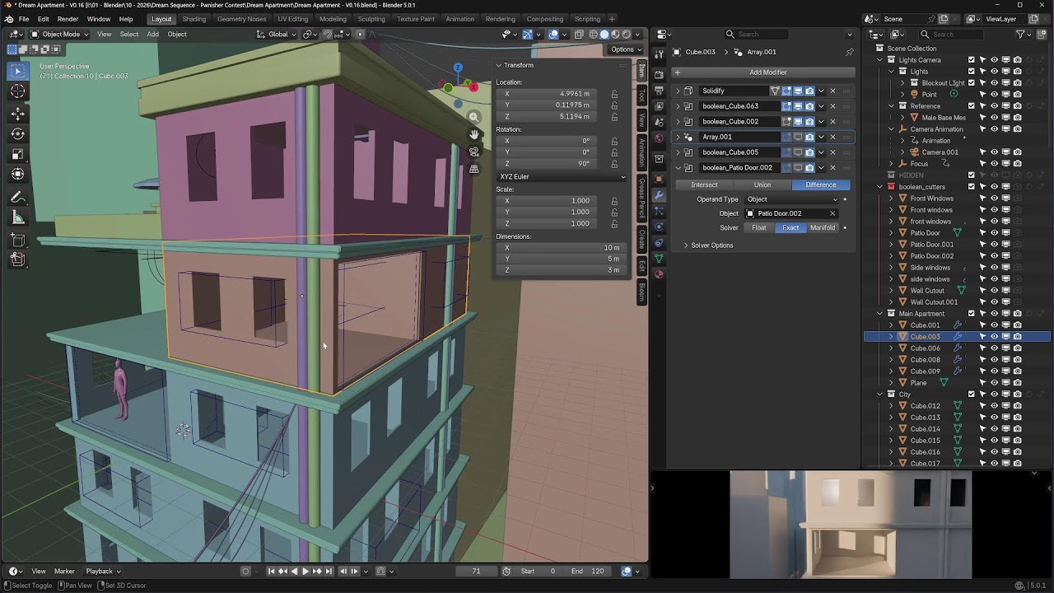
Task: Select the Scale tool
Action: pos(17,154)
